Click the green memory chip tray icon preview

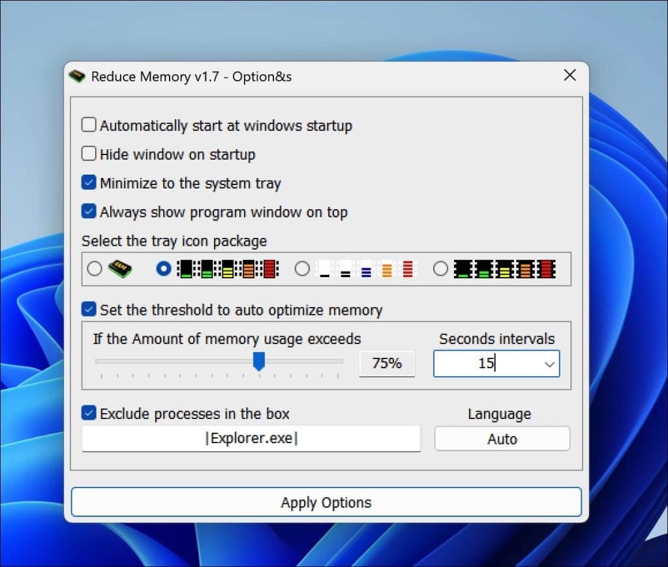tap(120, 269)
